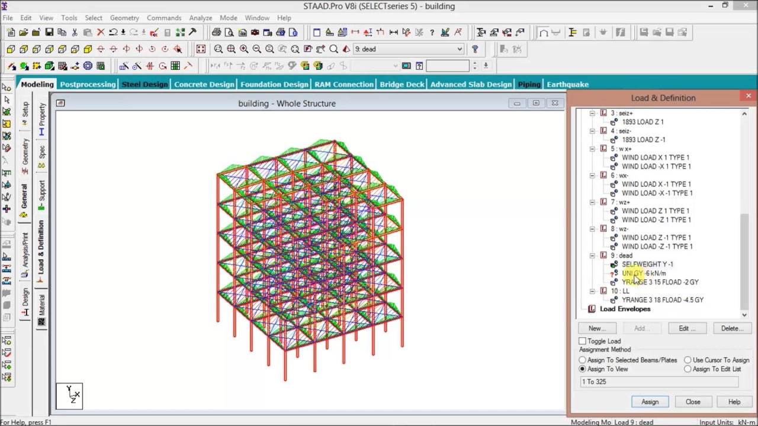Screen dimensions: 758x426
Task: Click the red question mark help icon
Action: point(475,49)
